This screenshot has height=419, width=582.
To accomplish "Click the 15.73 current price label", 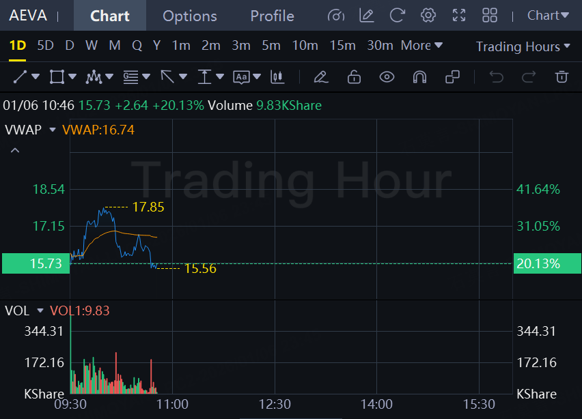I will [36, 263].
